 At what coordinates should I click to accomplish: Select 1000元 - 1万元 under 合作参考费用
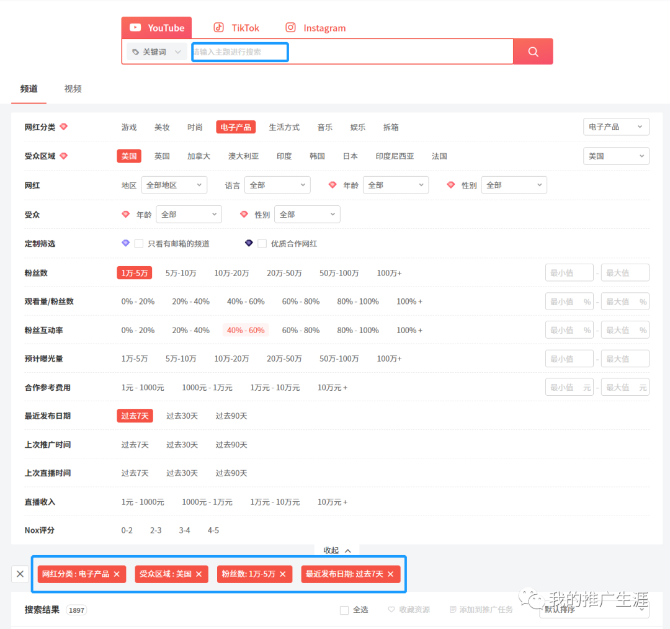click(x=207, y=388)
